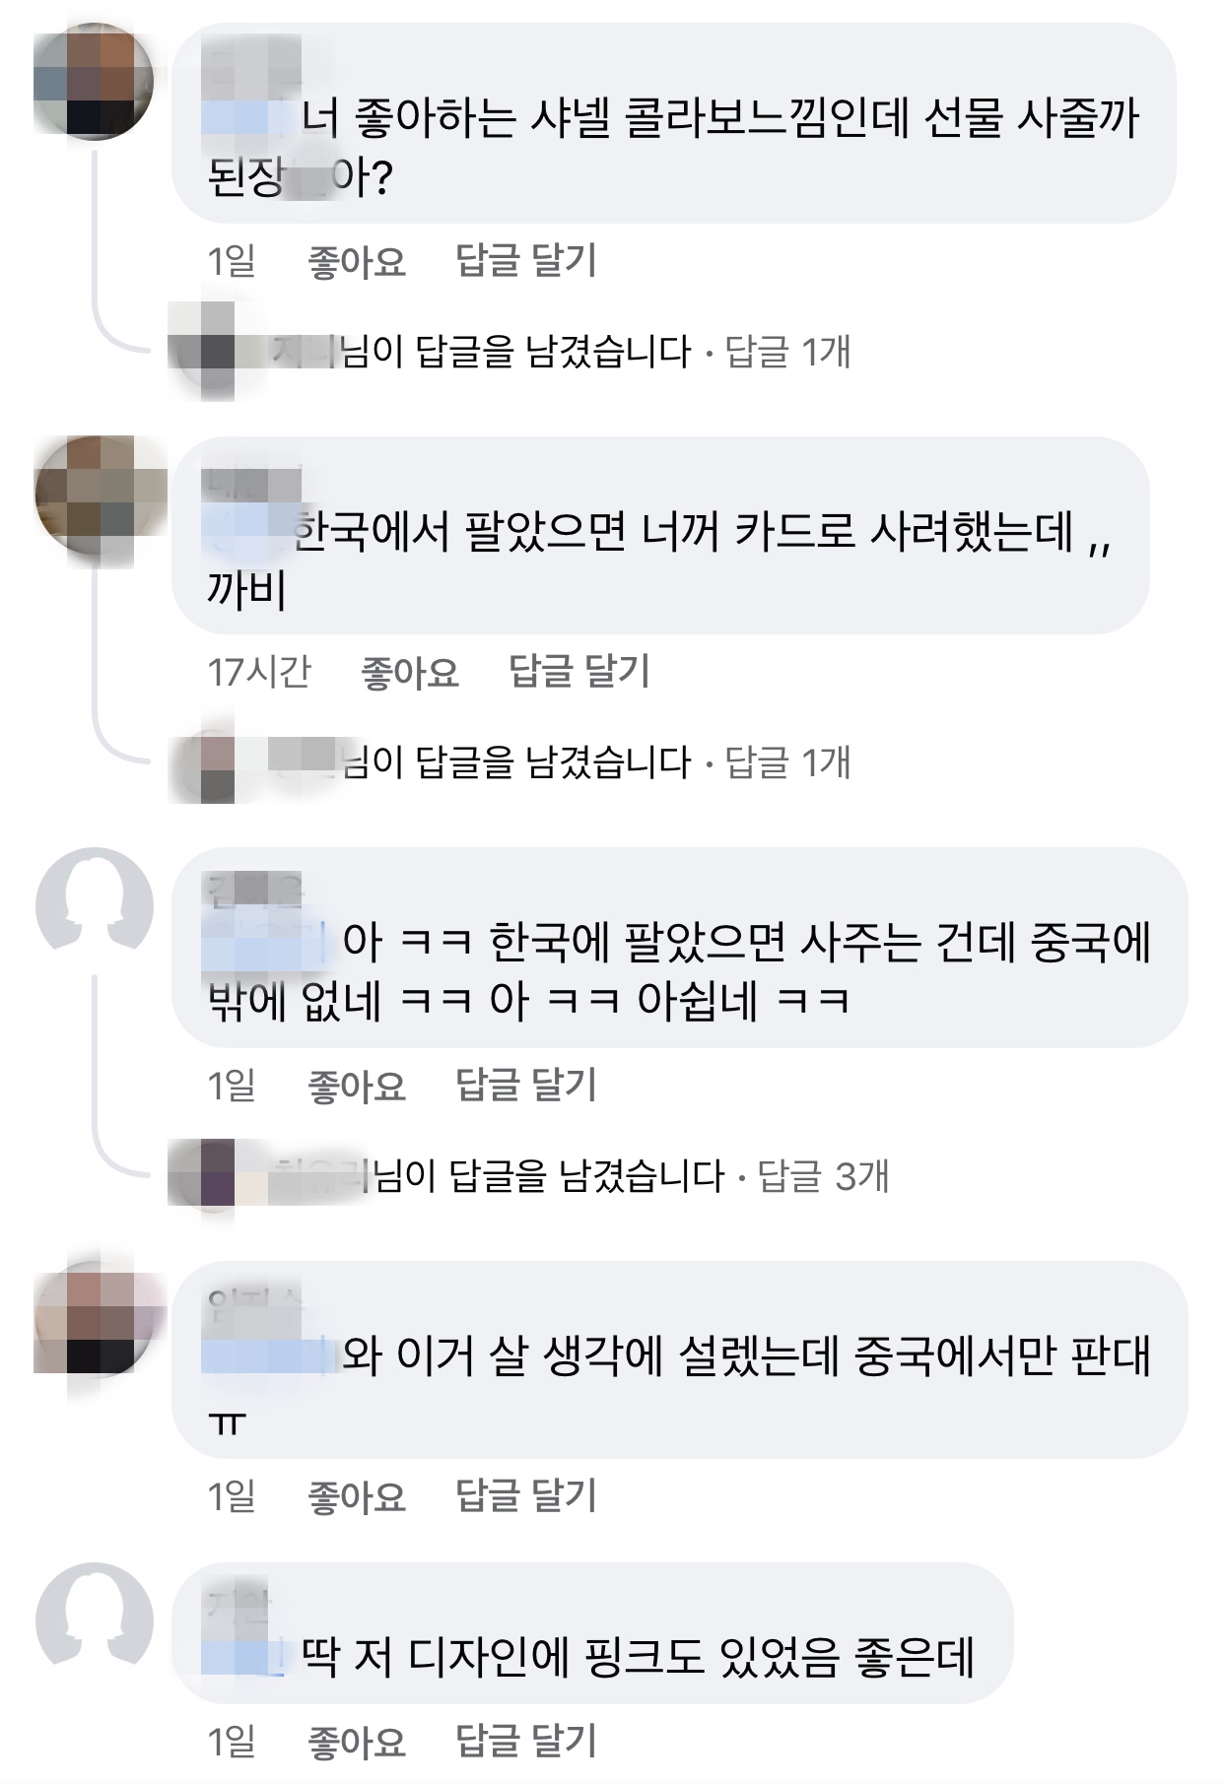Reply to the 설렜는데 comment via 답글 달기
Viewport: 1224px width, 1784px height.
pyautogui.click(x=526, y=1496)
